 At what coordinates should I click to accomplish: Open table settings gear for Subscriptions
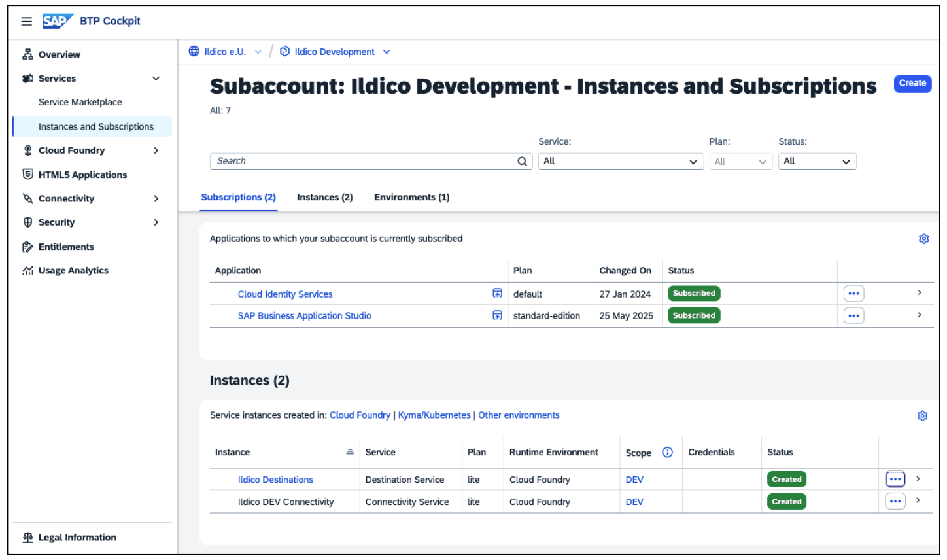(x=923, y=238)
